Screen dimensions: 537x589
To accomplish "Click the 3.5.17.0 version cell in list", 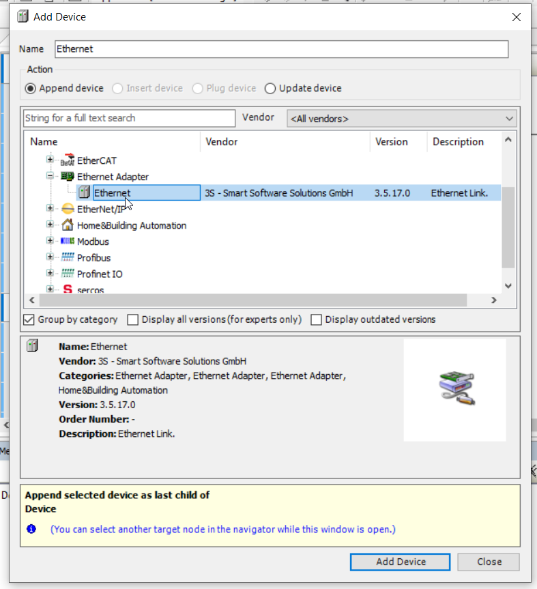I will (x=392, y=193).
